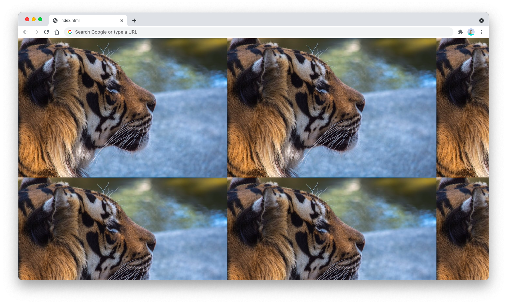507x304 pixels.
Task: Select the index.html tab
Action: point(88,21)
